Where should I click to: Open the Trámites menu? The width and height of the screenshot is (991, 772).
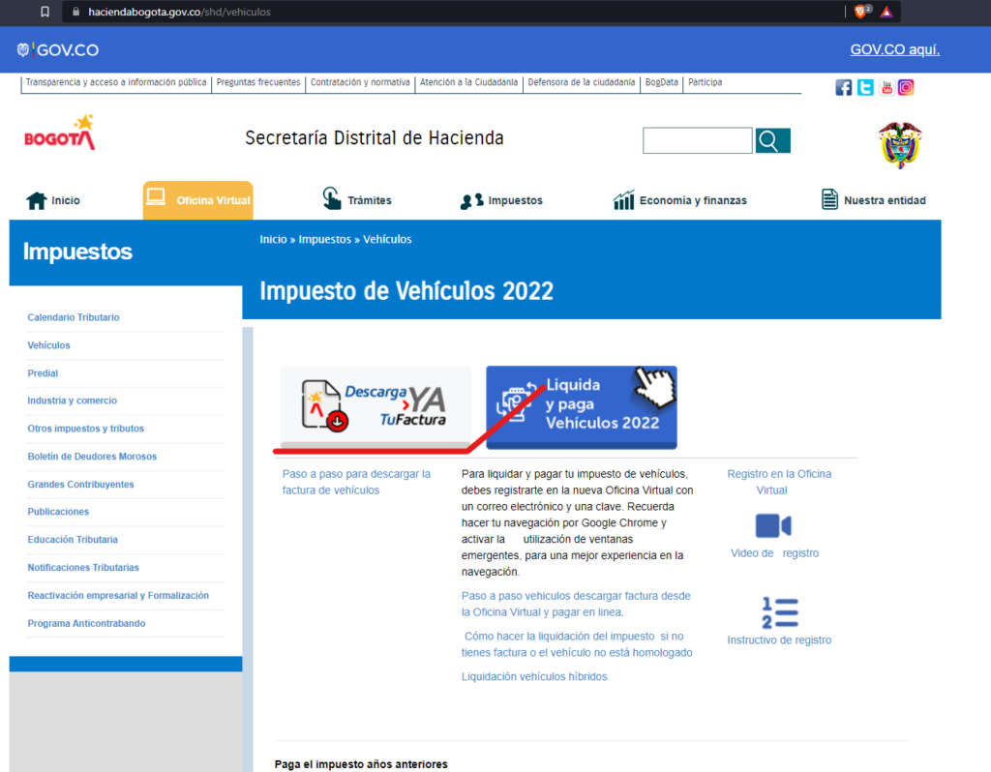point(357,200)
